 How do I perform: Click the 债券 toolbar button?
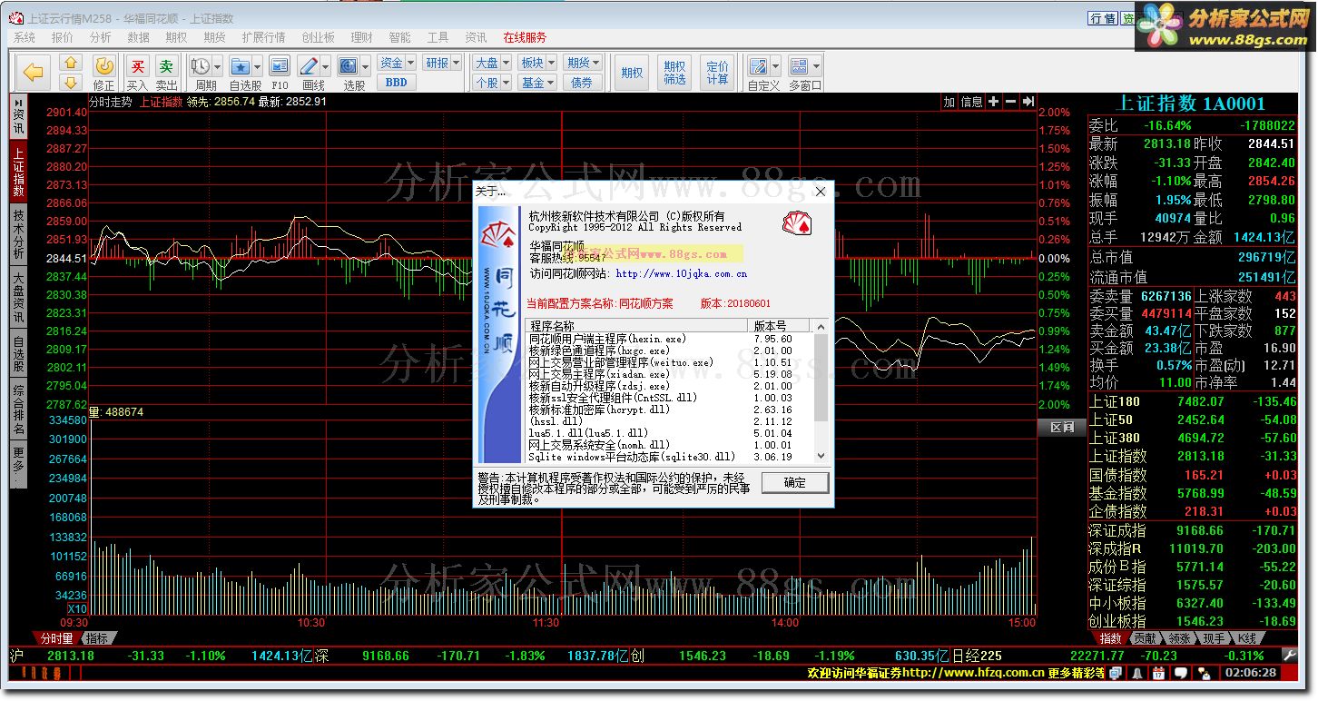pyautogui.click(x=582, y=82)
